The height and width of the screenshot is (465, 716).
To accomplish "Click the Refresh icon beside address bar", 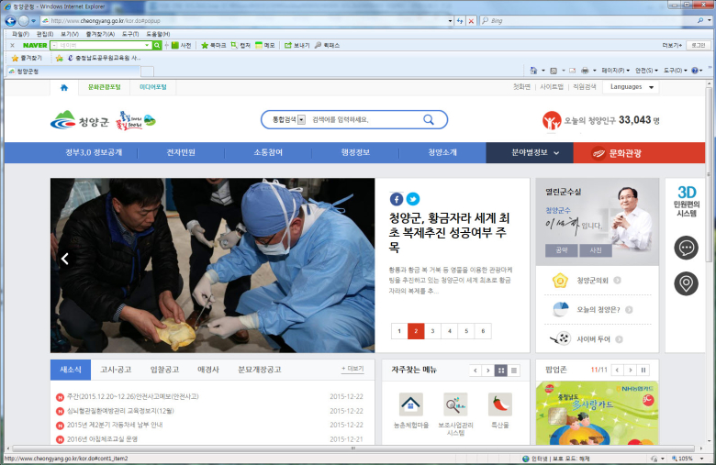I will [460, 21].
